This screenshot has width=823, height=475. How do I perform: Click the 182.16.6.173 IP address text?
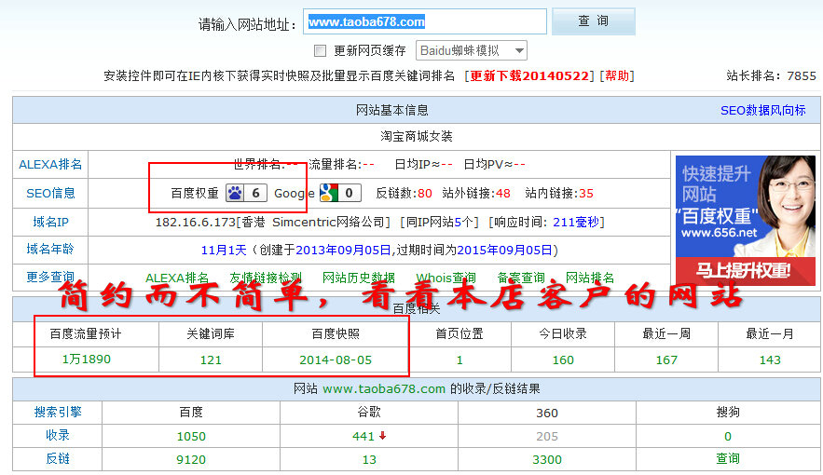(195, 223)
